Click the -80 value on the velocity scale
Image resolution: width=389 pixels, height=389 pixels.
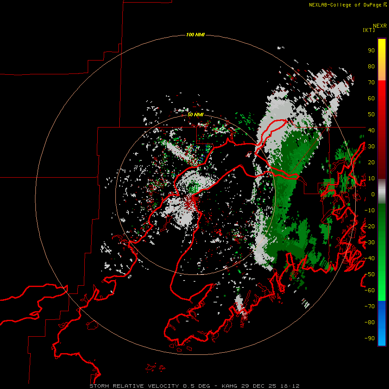click(370, 322)
